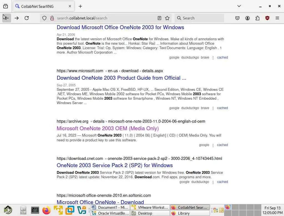Open the date and time clock

(x=272, y=210)
